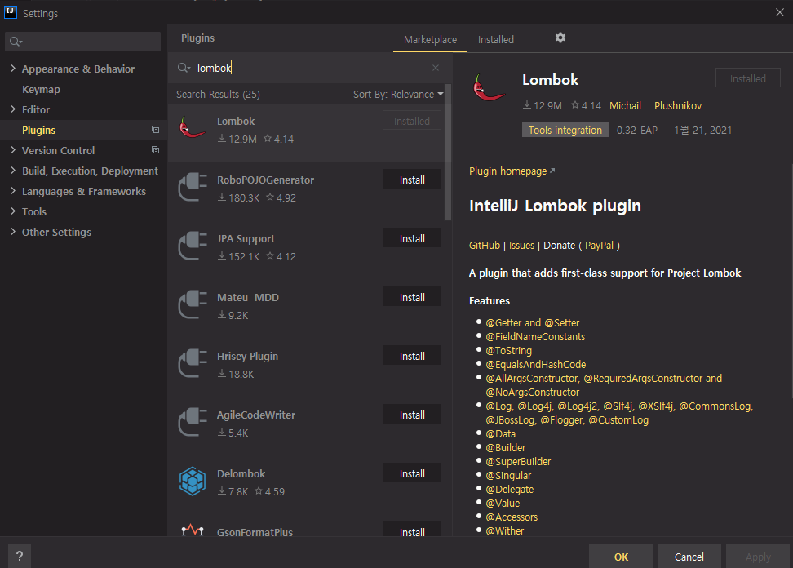This screenshot has width=793, height=568.
Task: Open the PayPal donate link
Action: (599, 246)
